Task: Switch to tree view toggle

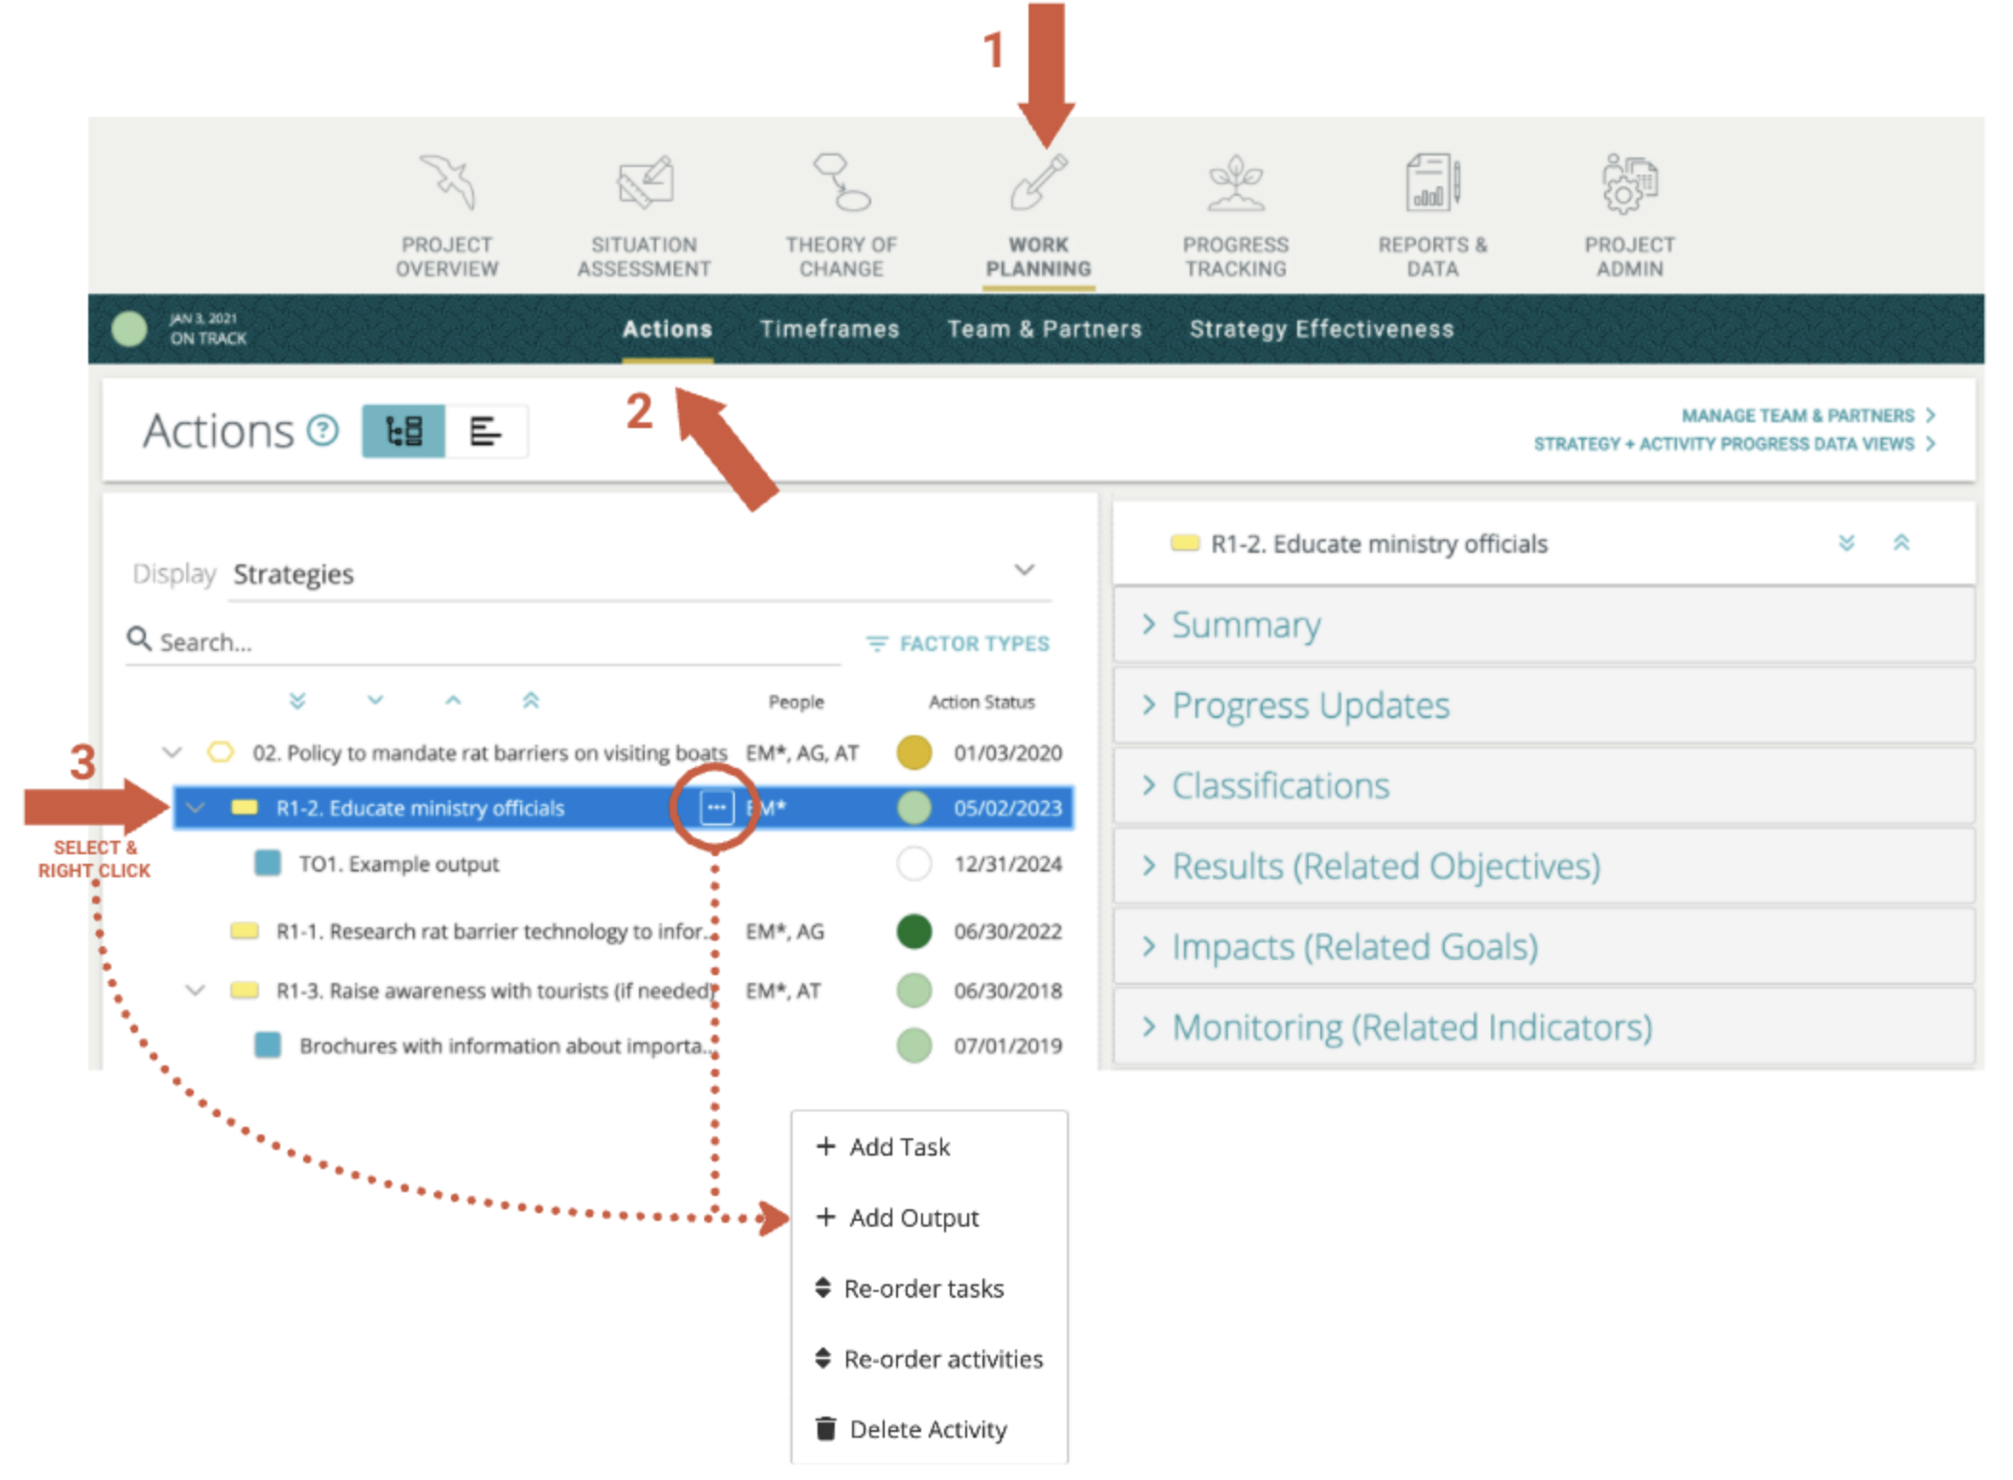Action: (x=404, y=431)
